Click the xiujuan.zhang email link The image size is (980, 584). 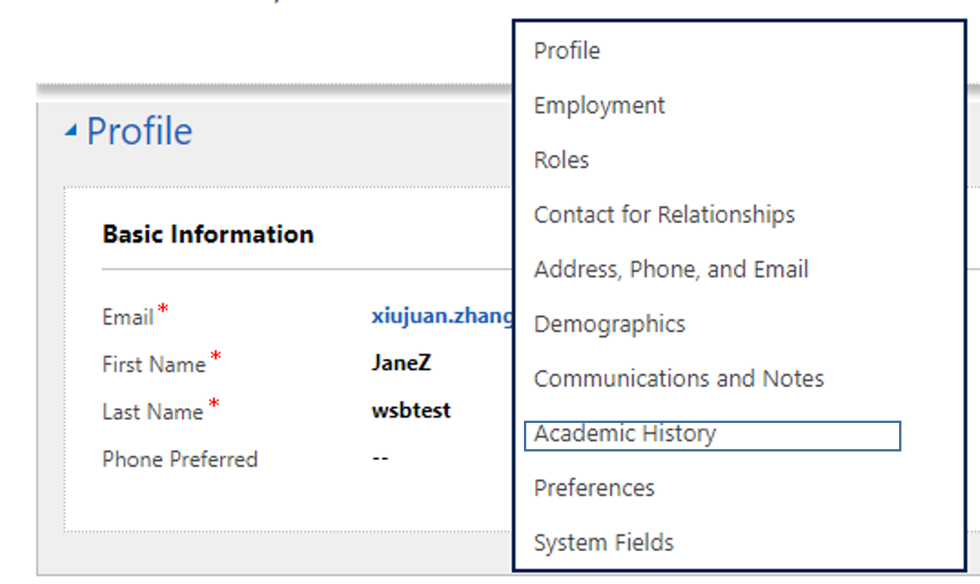(x=442, y=317)
